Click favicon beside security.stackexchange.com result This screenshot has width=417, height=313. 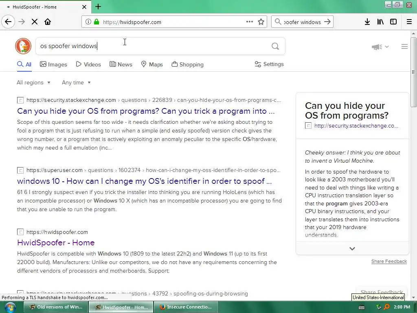click(x=20, y=100)
